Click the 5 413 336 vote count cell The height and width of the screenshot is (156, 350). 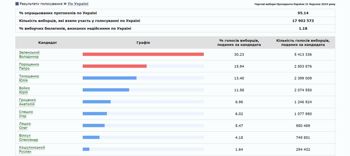pyautogui.click(x=303, y=54)
